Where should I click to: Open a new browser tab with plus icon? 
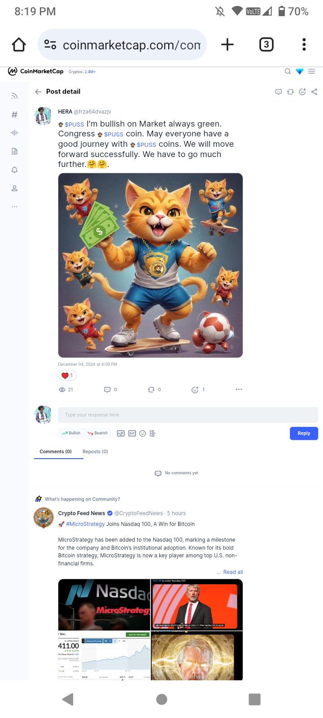[x=227, y=44]
